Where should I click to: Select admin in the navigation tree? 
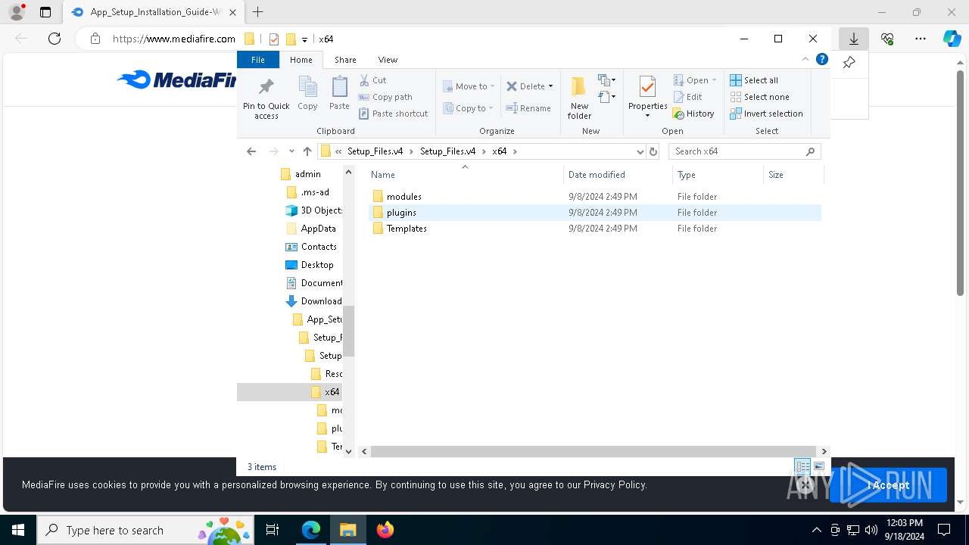[307, 174]
